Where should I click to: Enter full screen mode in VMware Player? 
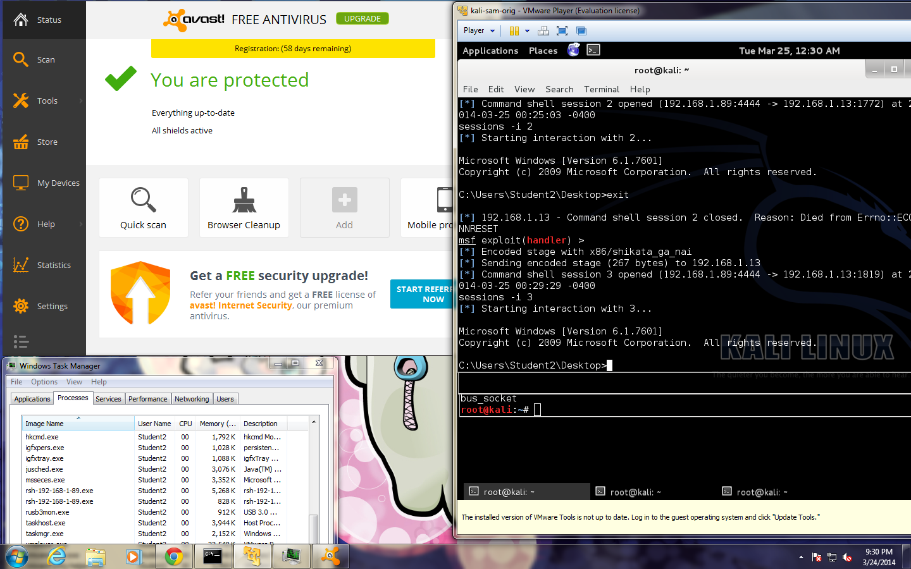coord(562,30)
